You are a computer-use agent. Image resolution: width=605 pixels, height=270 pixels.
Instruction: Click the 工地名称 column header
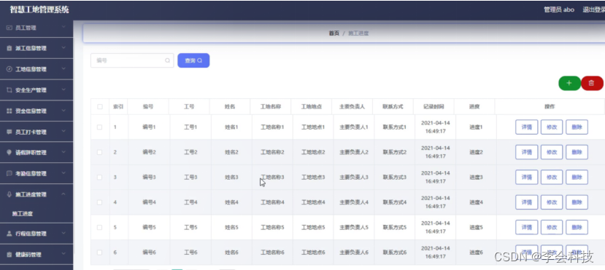pyautogui.click(x=271, y=106)
